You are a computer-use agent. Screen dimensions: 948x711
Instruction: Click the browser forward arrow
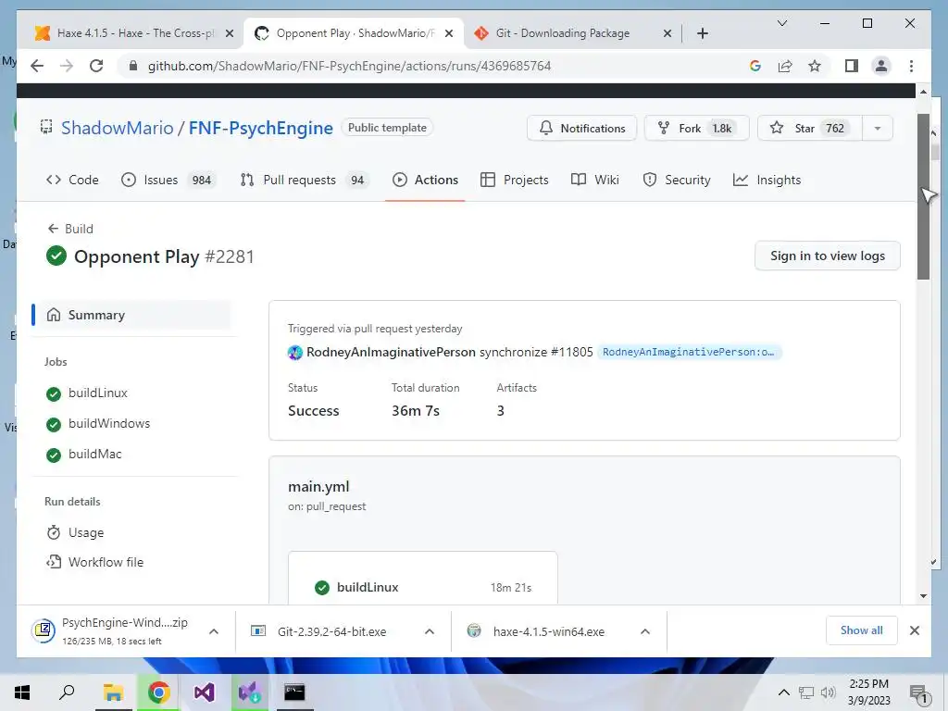67,66
